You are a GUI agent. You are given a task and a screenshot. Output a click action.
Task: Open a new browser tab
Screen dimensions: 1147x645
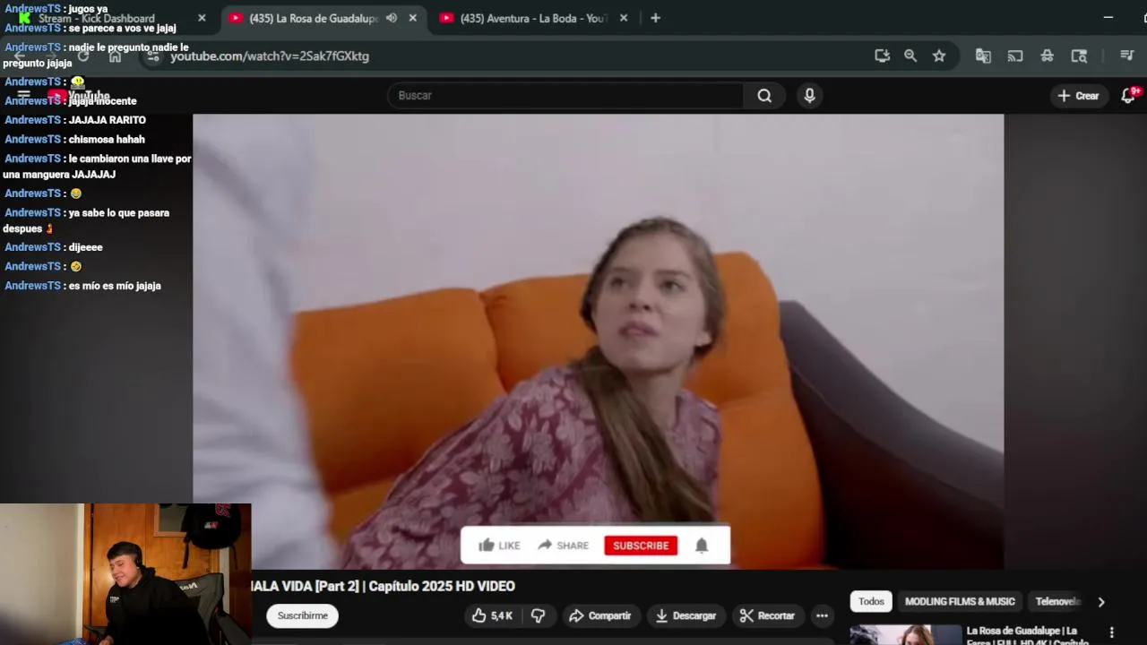tap(655, 18)
